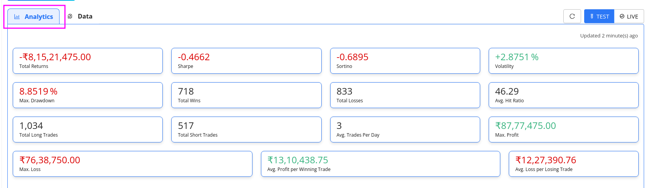Viewport: 653px width, 188px height.
Task: Click the Total Wins card
Action: point(246,95)
